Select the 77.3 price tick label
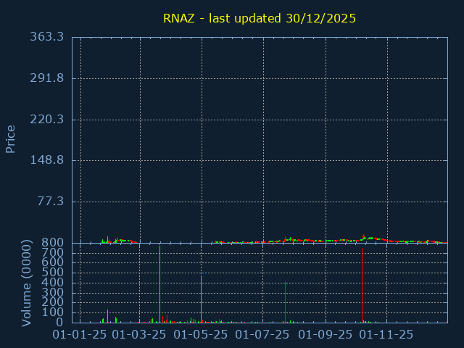The height and width of the screenshot is (348, 464). (x=50, y=202)
